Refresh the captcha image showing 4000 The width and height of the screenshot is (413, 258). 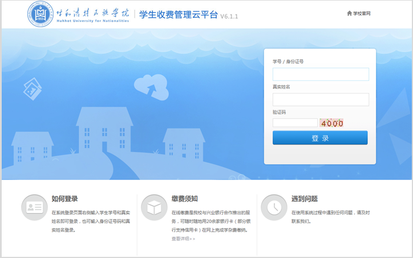pos(331,123)
